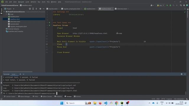Click the green inspection checkmark in editor

[x=185, y=12]
